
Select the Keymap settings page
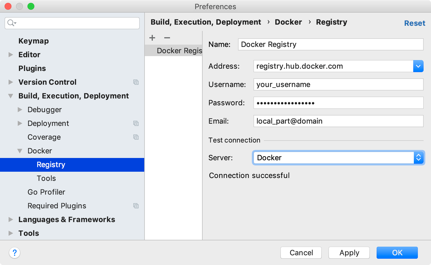pyautogui.click(x=33, y=41)
